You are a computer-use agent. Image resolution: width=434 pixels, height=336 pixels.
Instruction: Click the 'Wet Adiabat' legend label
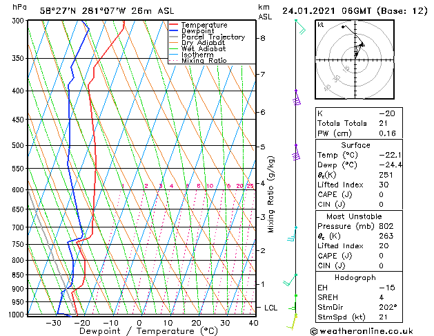[x=204, y=49]
